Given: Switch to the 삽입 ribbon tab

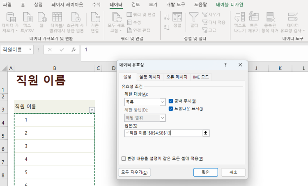Looking at the screenshot, I should (38, 4).
